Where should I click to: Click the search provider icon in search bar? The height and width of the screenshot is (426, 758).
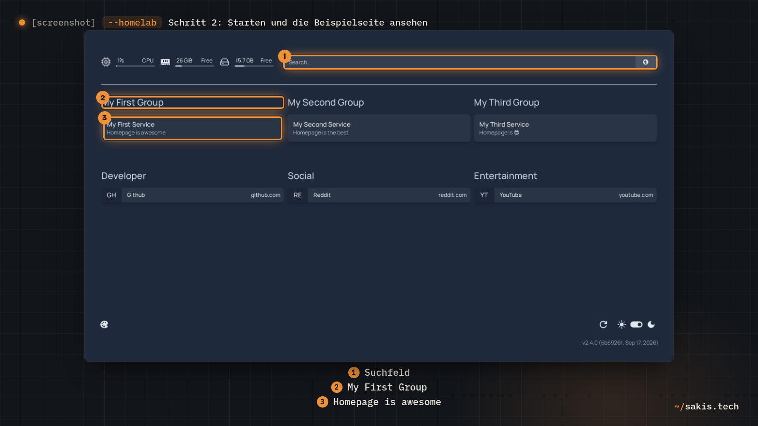(645, 62)
